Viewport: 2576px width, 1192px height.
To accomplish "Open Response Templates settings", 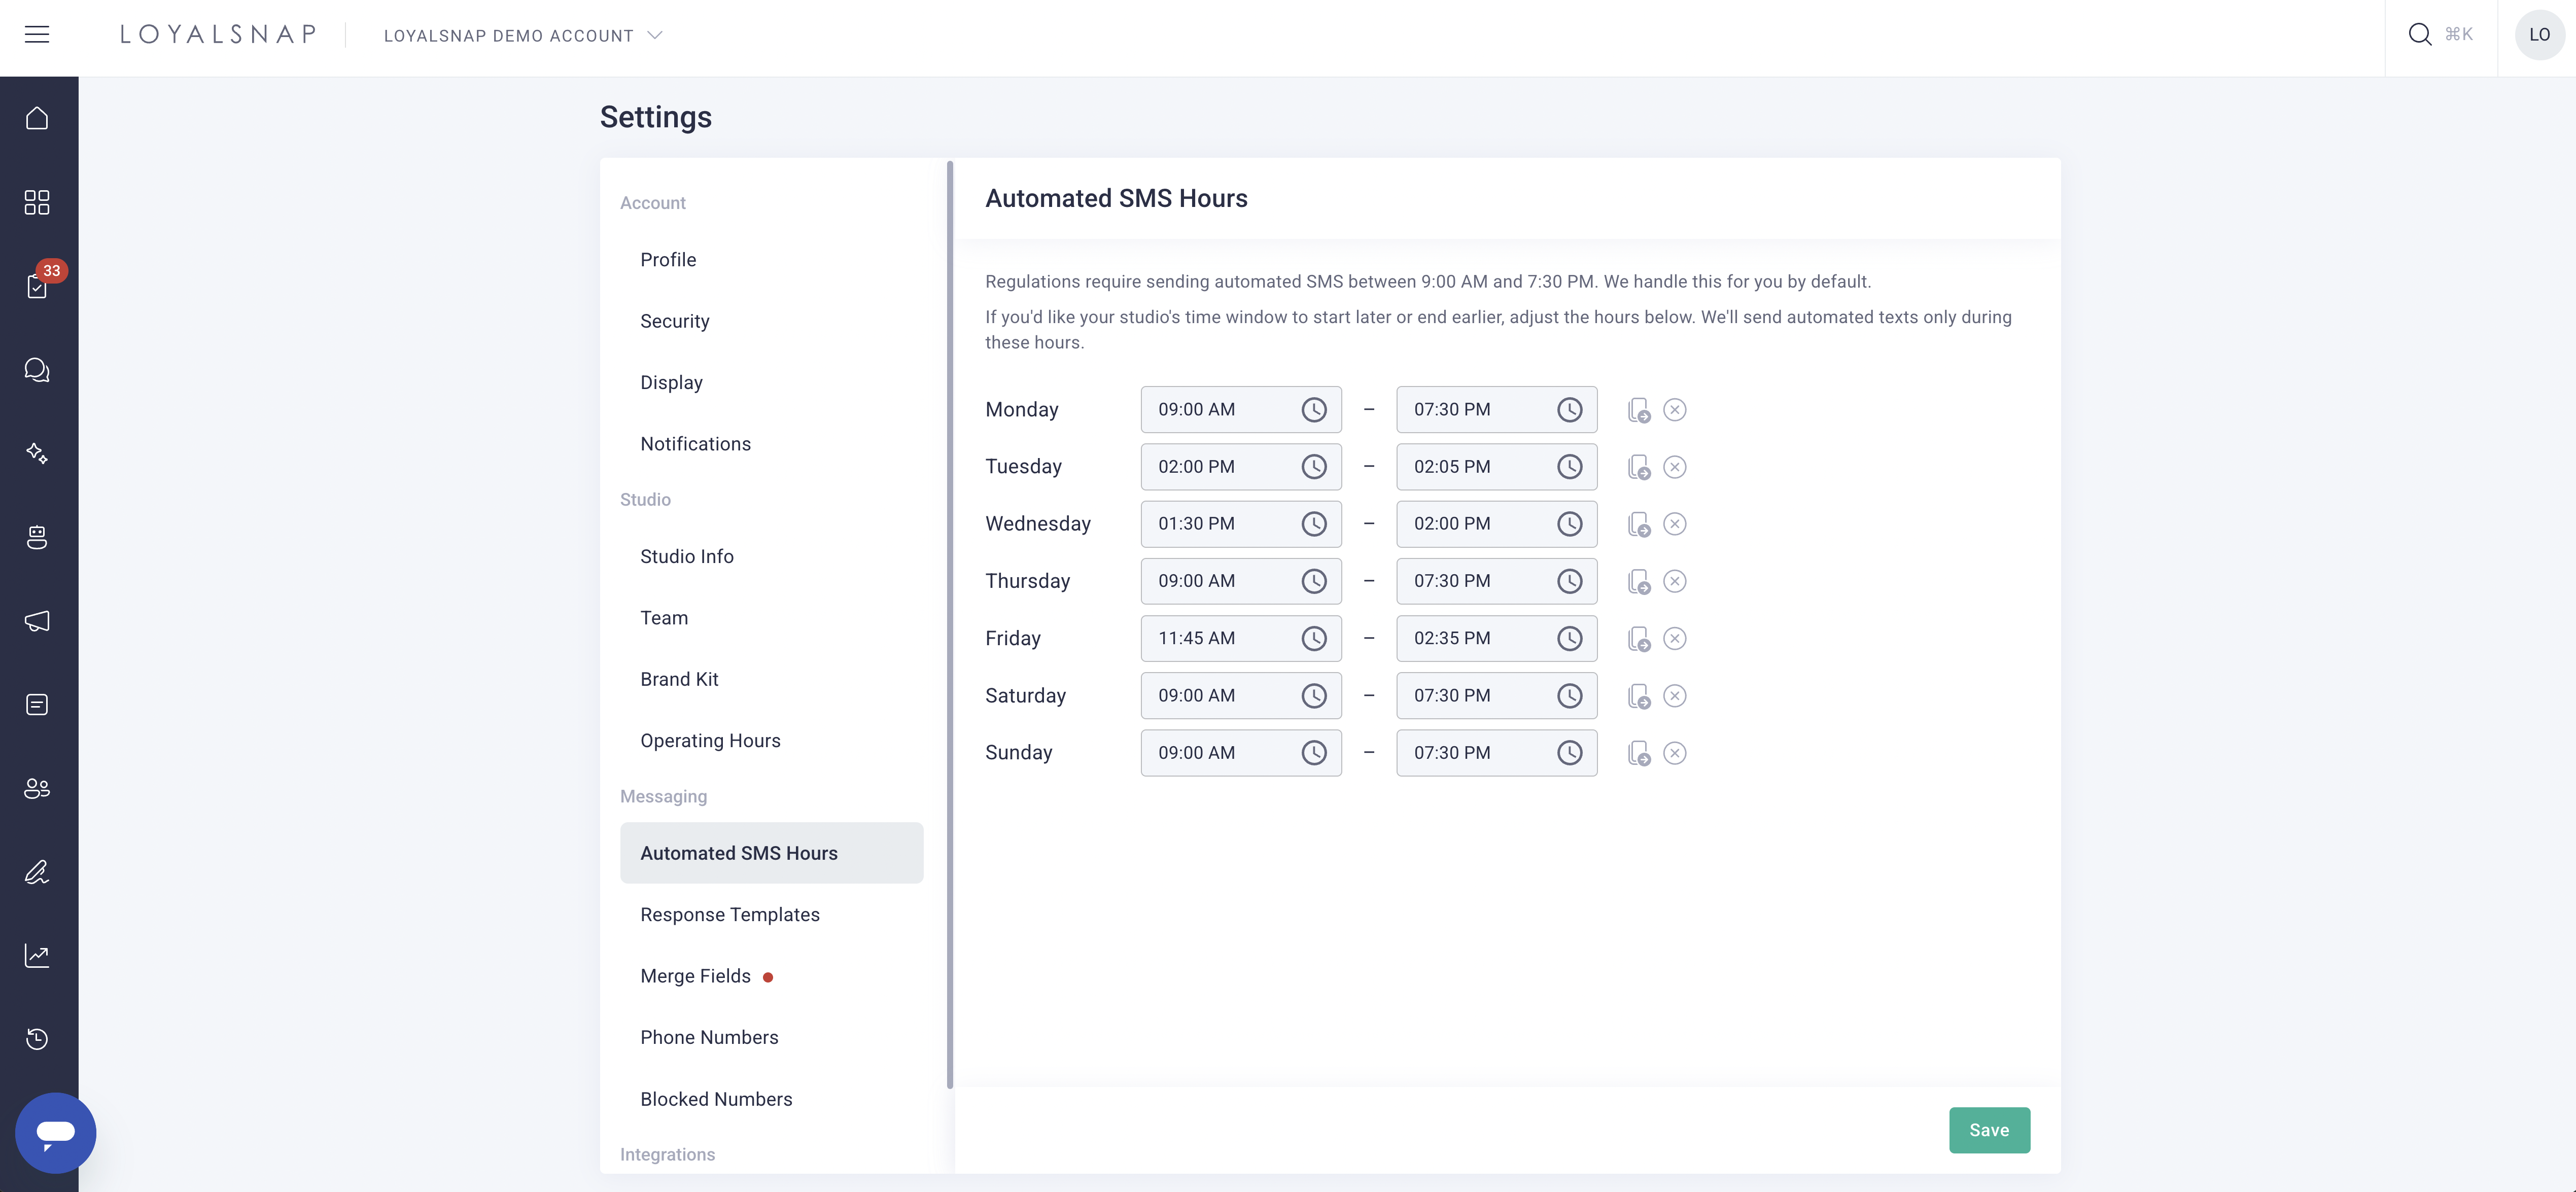I will click(x=771, y=915).
